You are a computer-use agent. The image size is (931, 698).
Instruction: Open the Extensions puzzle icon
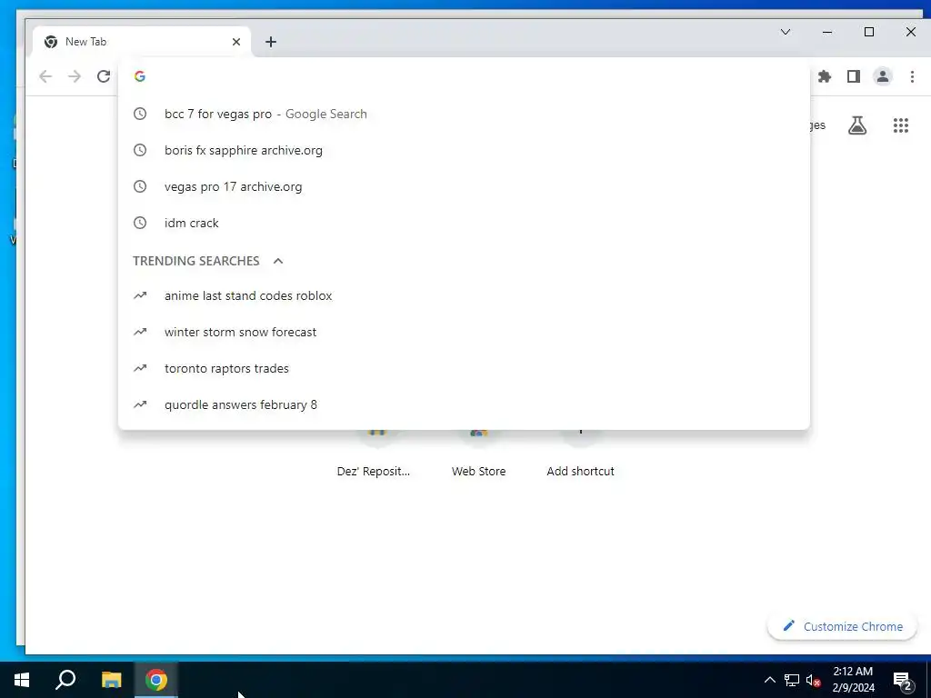click(x=825, y=76)
